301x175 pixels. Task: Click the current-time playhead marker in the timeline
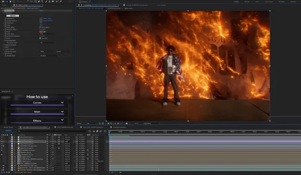109,132
